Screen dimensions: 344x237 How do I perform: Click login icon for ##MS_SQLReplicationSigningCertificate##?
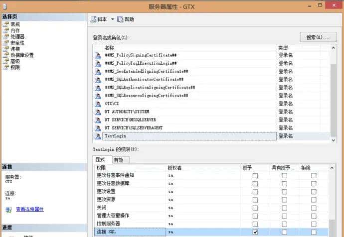tap(98, 88)
